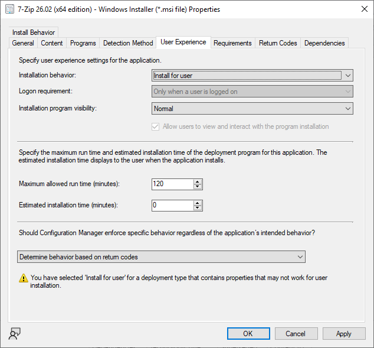Image resolution: width=374 pixels, height=348 pixels.
Task: Open the Programs tab
Action: coord(83,43)
